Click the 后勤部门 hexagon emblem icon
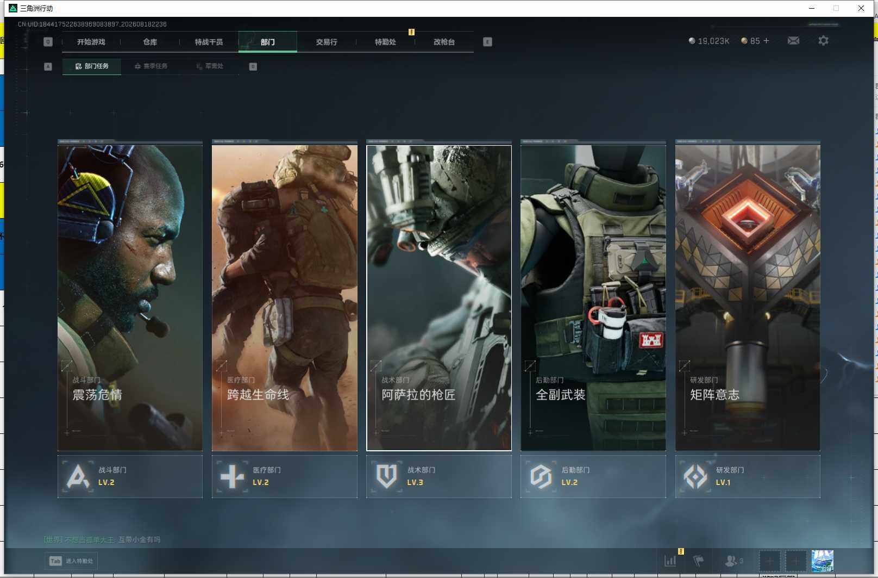 tap(541, 476)
